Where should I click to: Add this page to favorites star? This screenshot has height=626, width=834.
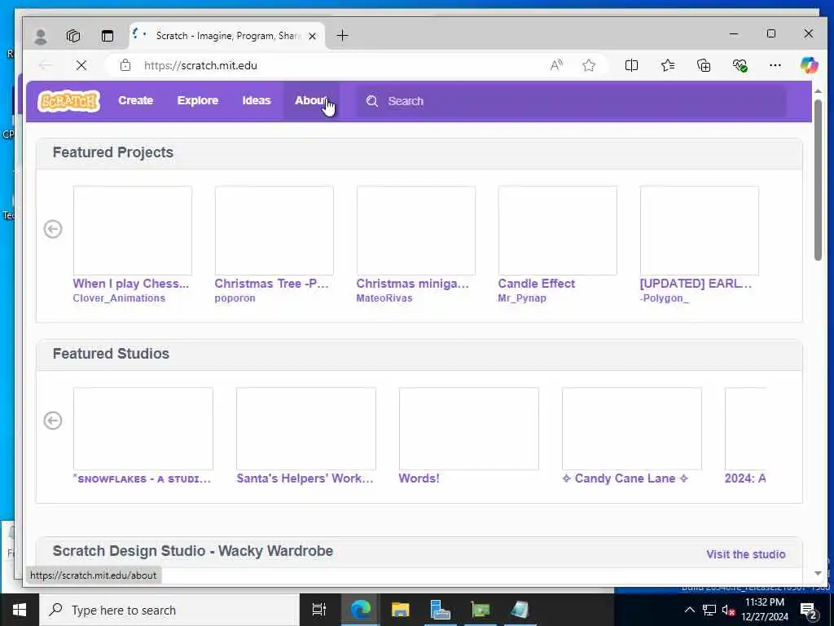pos(588,65)
